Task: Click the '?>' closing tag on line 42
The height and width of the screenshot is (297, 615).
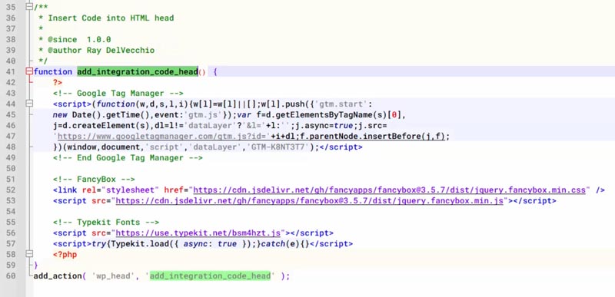Action: pos(58,83)
